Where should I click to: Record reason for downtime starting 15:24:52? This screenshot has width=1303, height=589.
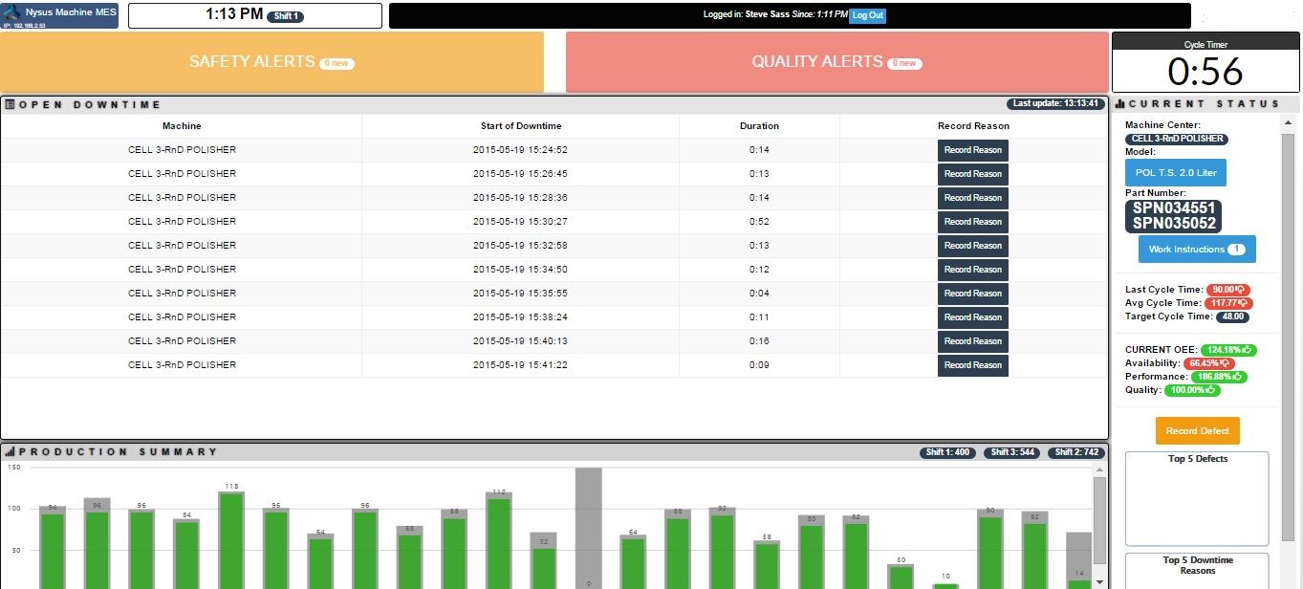[972, 150]
